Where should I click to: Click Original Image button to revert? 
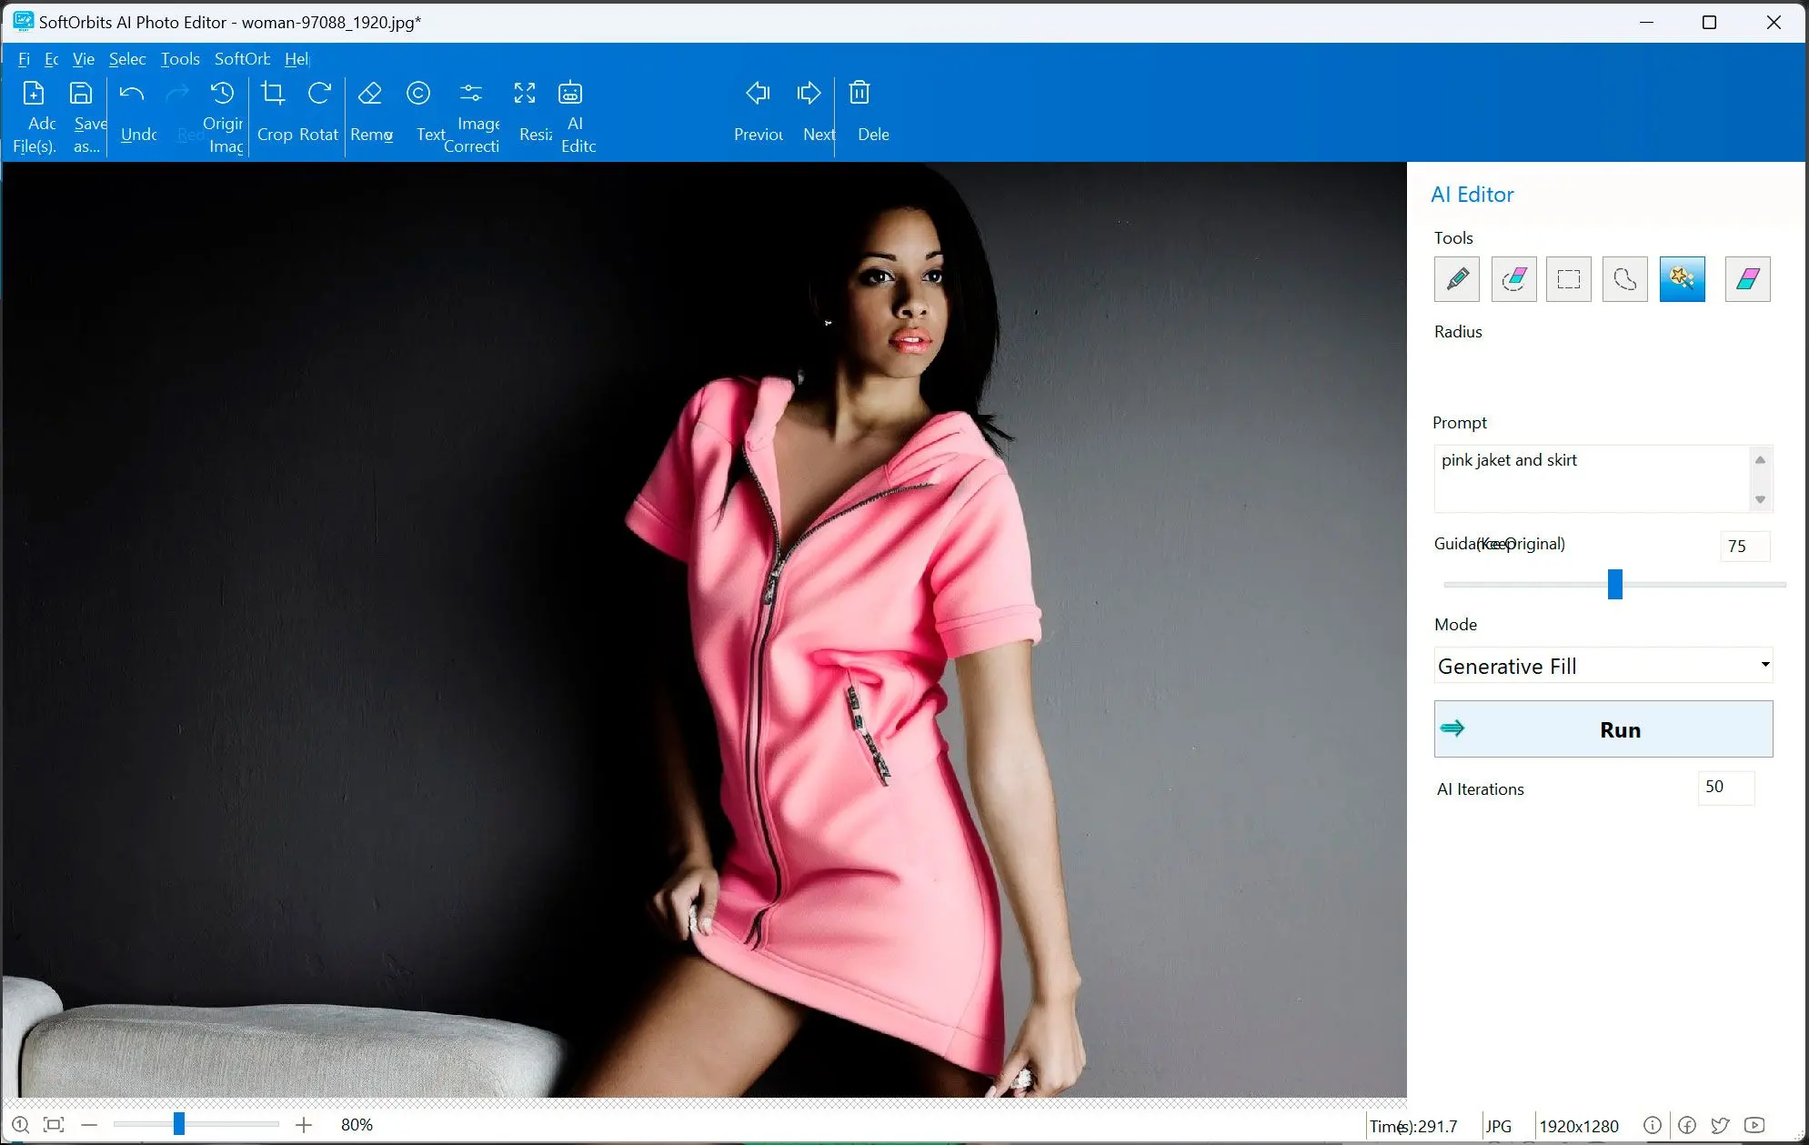[x=220, y=115]
